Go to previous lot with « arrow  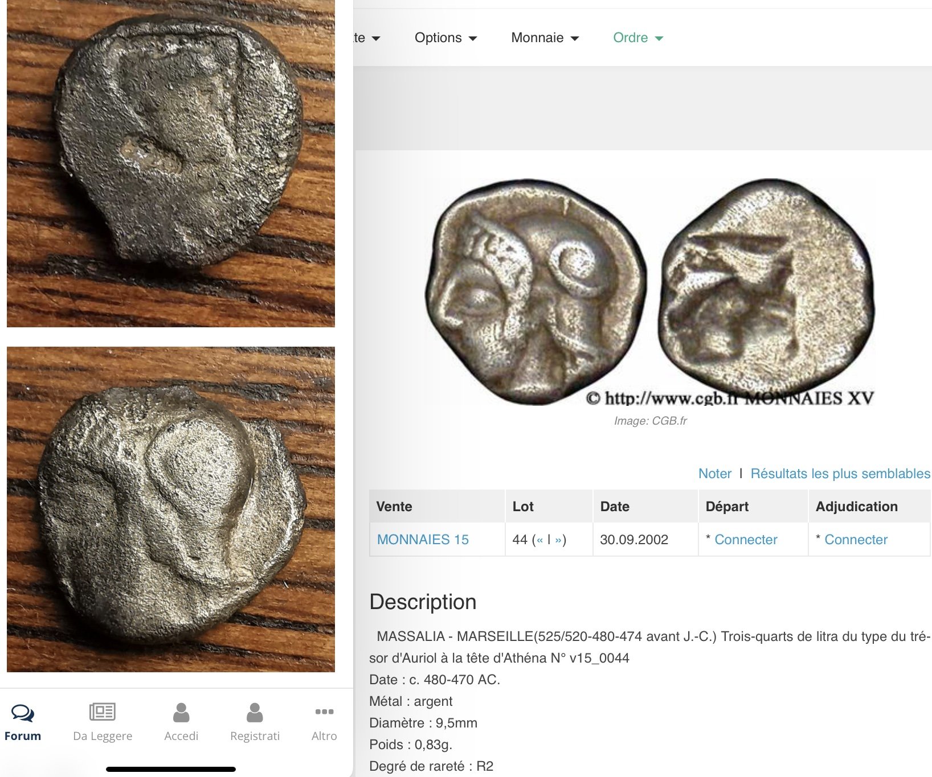point(539,540)
